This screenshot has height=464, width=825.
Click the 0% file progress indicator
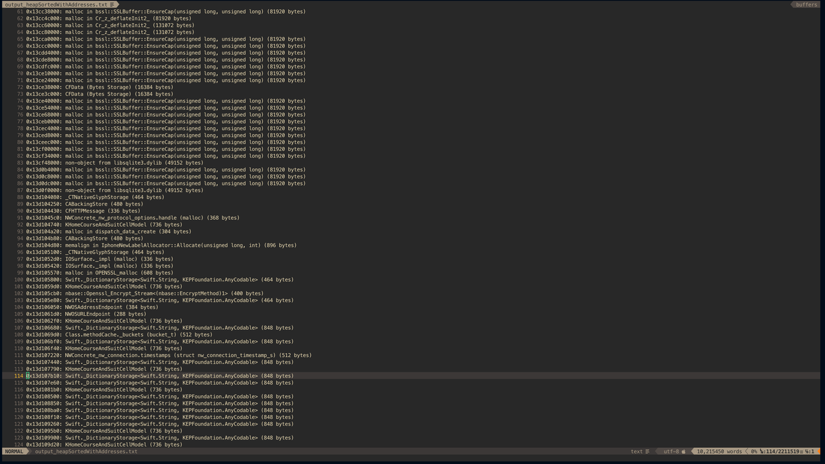[753, 452]
